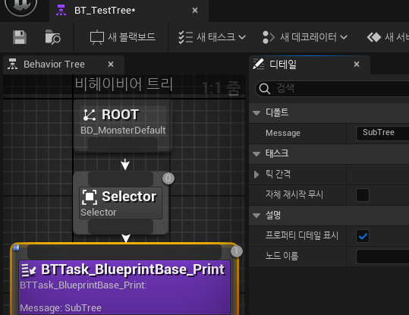Click the new service button

click(x=388, y=37)
